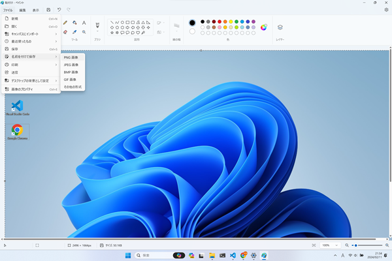Expand the zoom percentage dropdown

[x=336, y=245]
